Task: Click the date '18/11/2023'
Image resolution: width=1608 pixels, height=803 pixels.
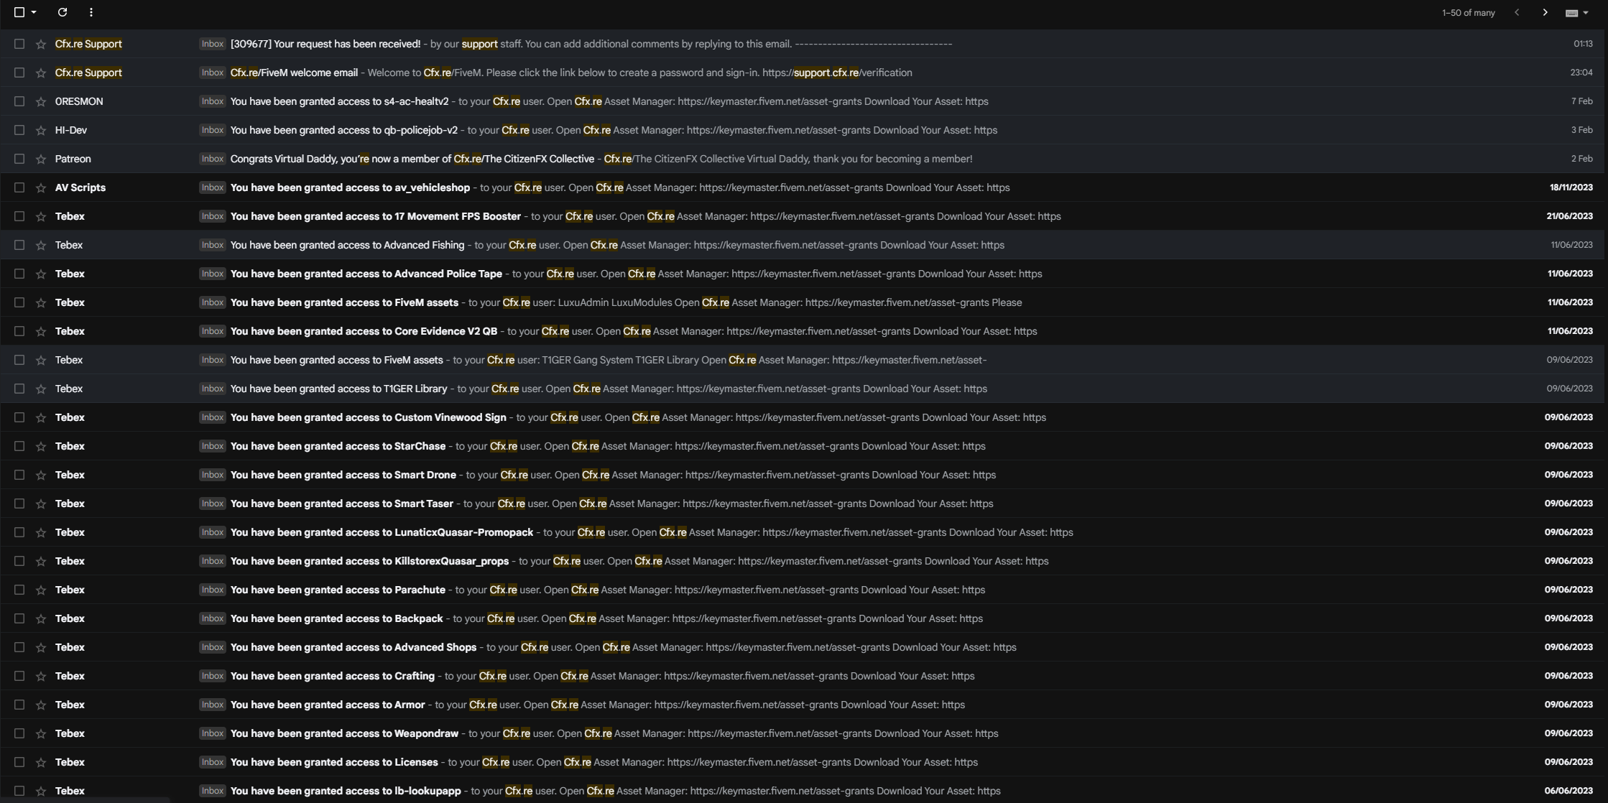Action: coord(1571,187)
